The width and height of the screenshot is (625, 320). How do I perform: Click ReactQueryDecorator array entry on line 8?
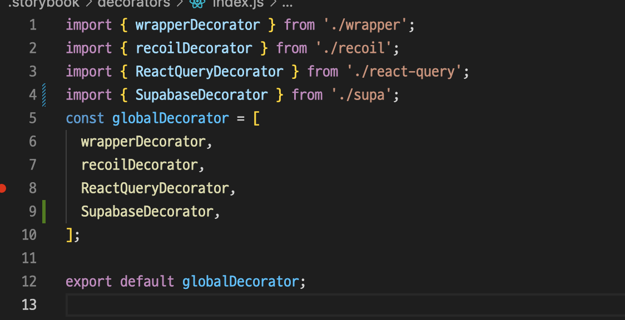click(x=155, y=188)
